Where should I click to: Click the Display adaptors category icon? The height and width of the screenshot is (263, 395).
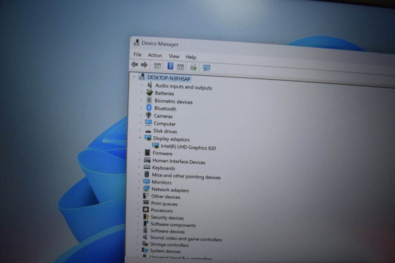tap(148, 138)
